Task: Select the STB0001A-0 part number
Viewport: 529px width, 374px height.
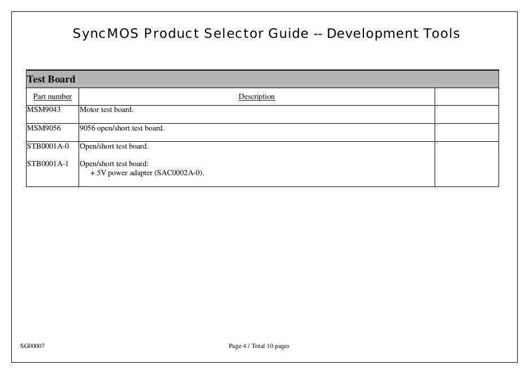Action: click(48, 146)
